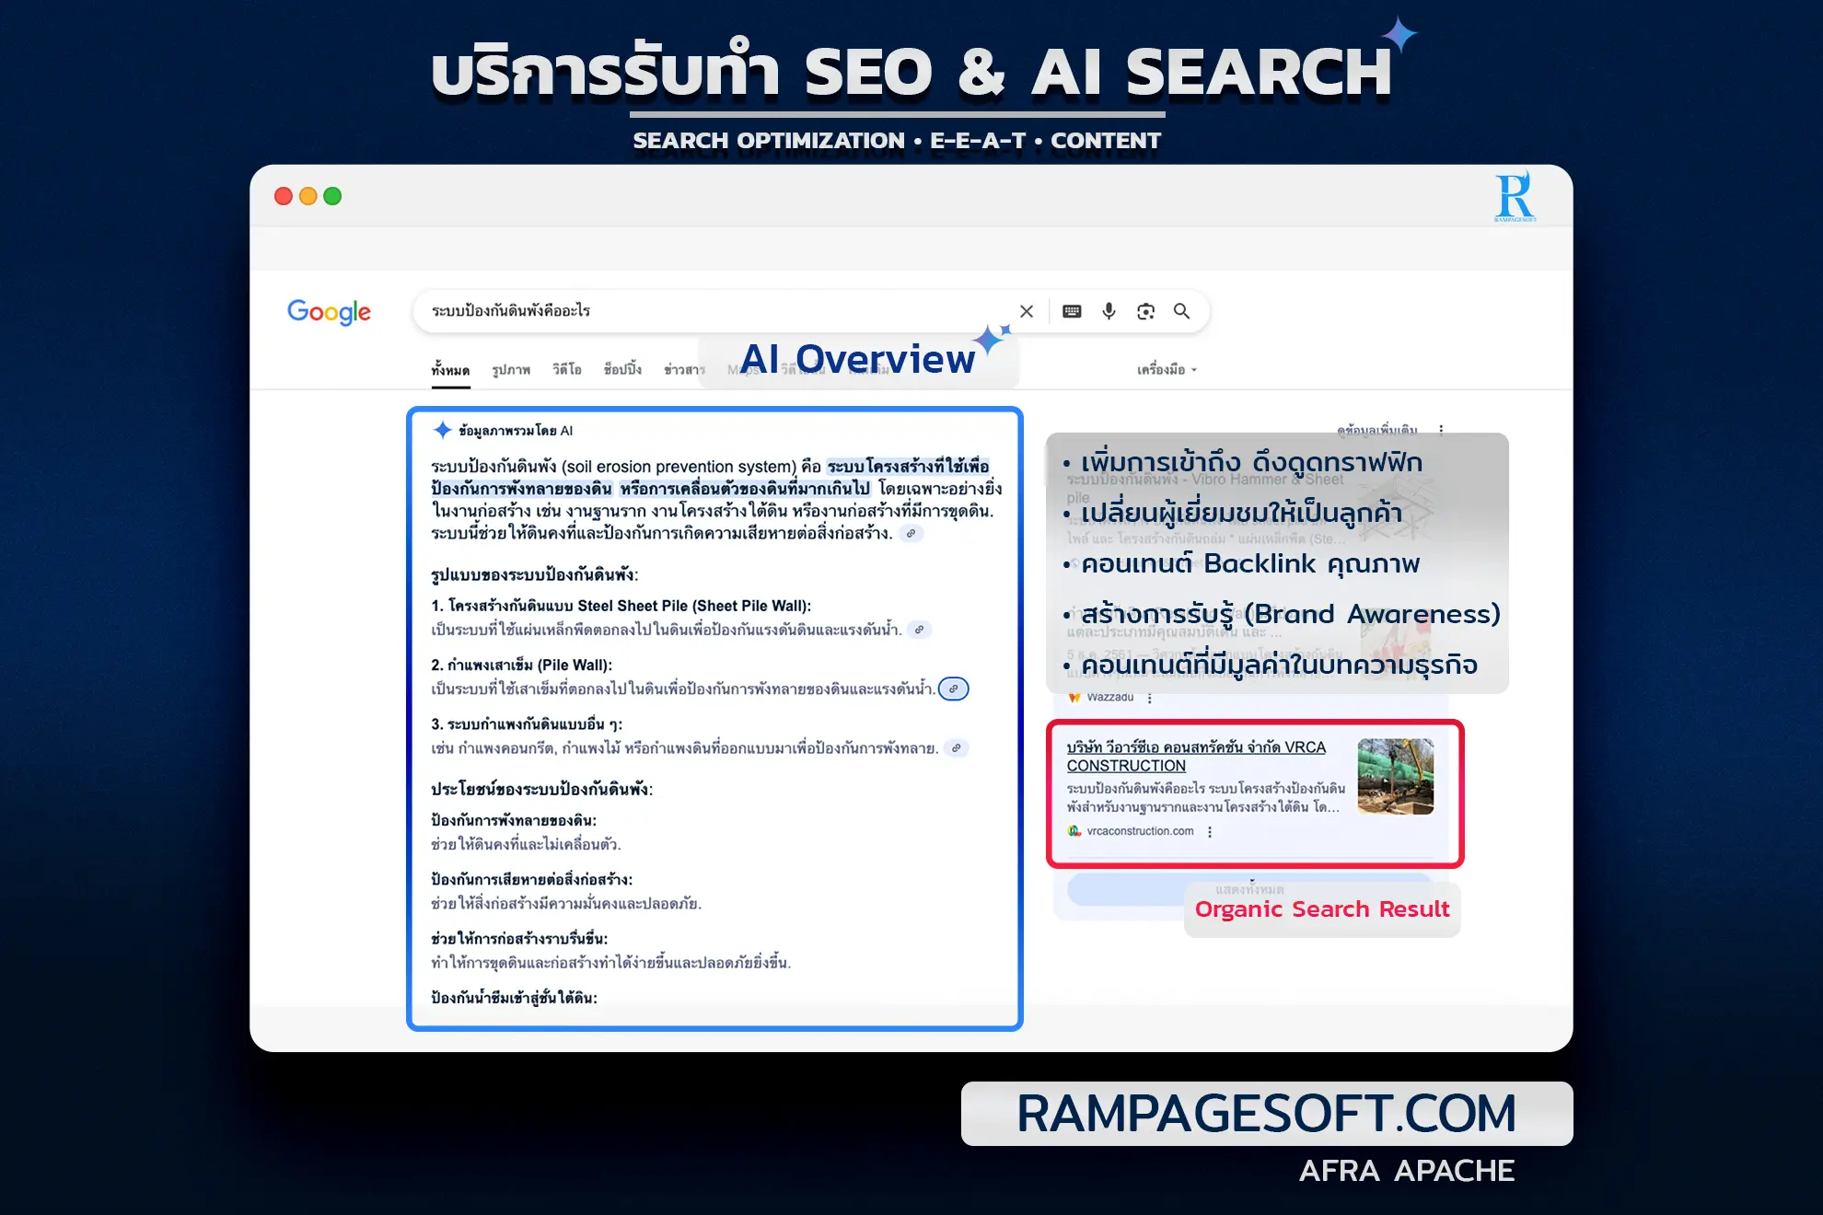Open source link icon for other retaining walls item
This screenshot has width=1823, height=1215.
pos(956,748)
